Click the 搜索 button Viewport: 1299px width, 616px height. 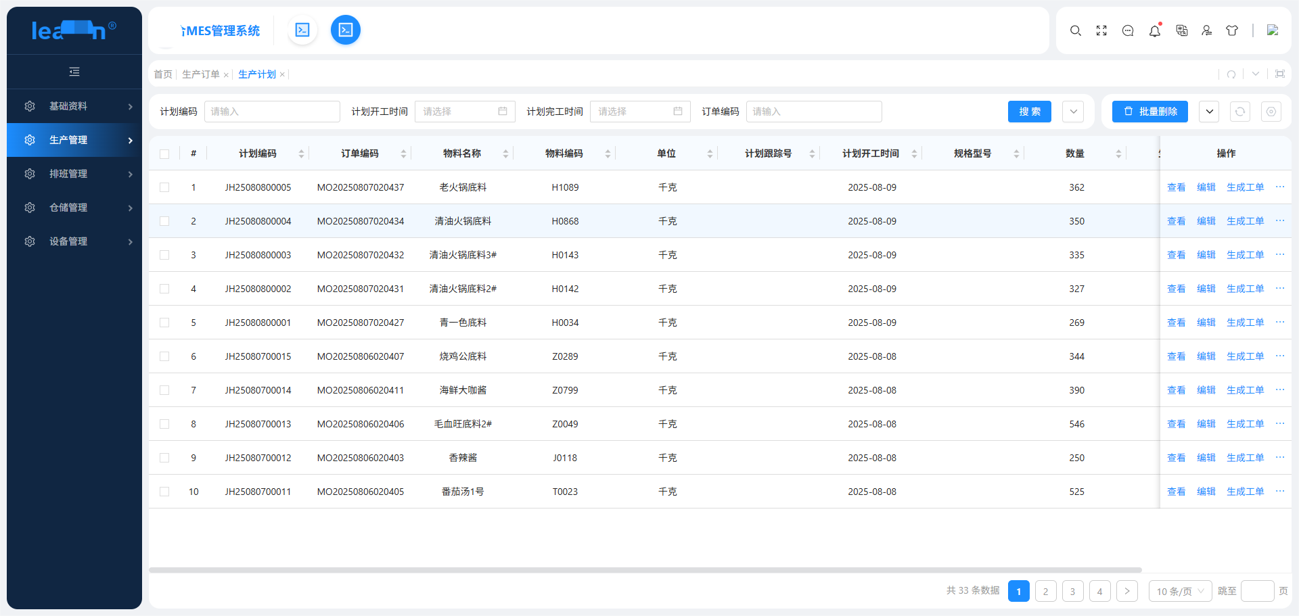click(x=1030, y=112)
